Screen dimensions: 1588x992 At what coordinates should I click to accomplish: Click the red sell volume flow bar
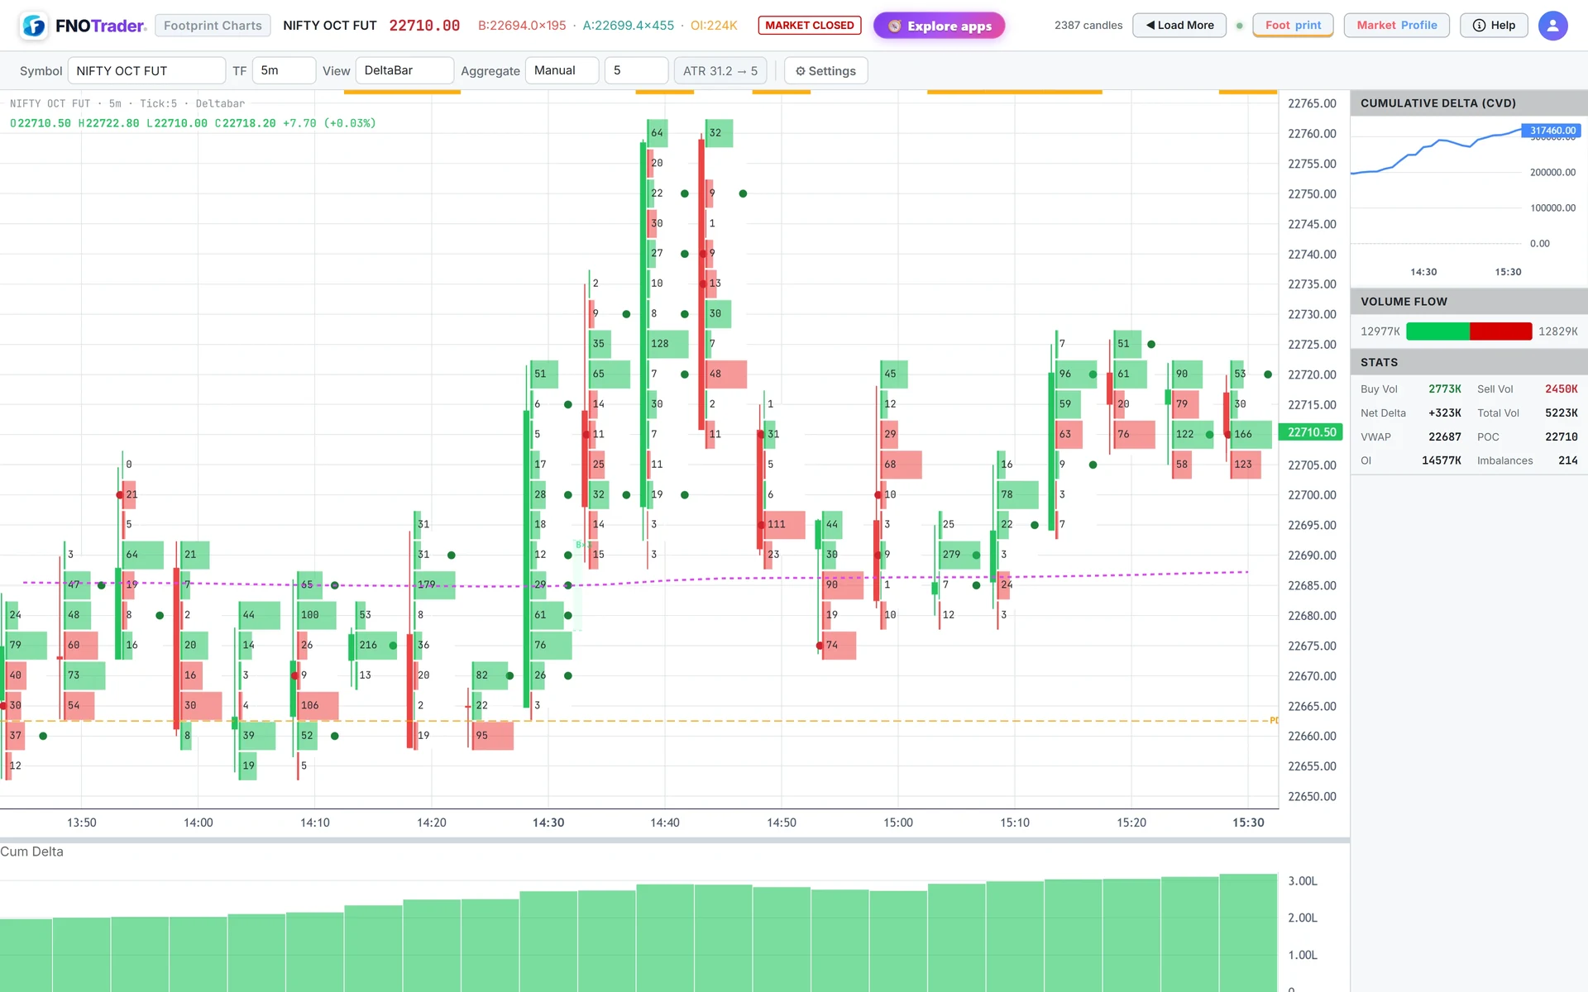[x=1500, y=331]
